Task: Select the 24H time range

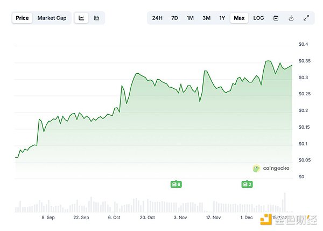Action: click(x=157, y=18)
